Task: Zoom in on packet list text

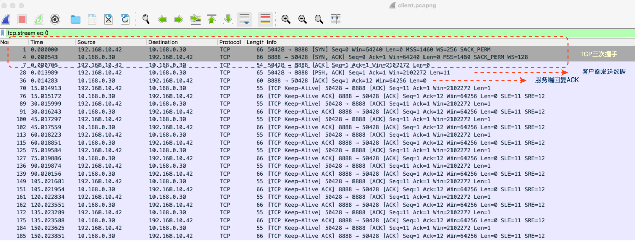Action: click(x=286, y=20)
